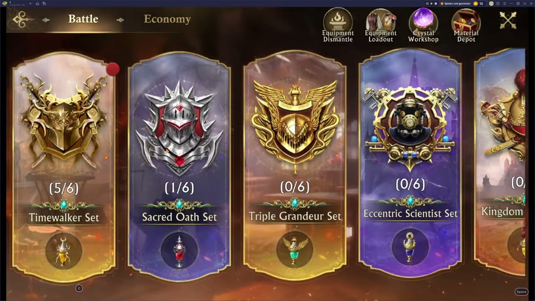Open the Sacred Oath Set card
535x301 pixels.
tap(179, 167)
